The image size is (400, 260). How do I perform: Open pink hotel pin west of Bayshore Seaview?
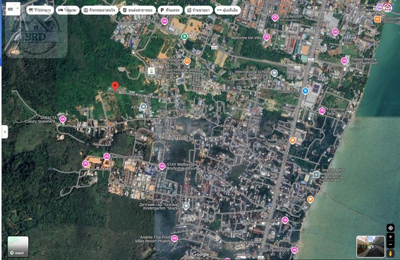pyautogui.click(x=86, y=164)
